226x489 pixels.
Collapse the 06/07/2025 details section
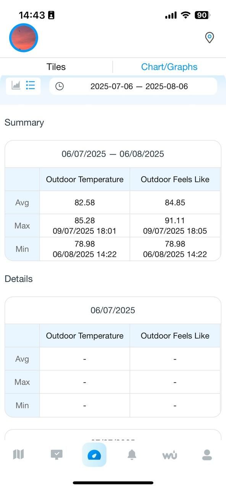pyautogui.click(x=113, y=310)
